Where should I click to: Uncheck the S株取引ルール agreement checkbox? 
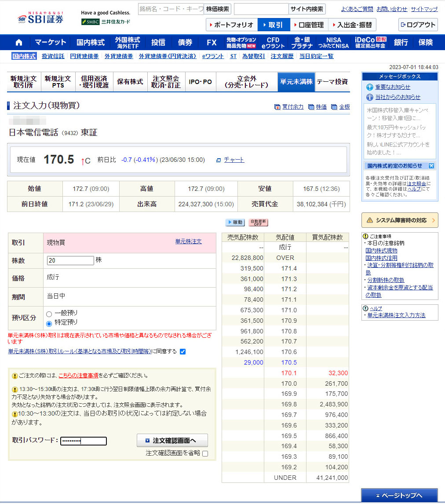[183, 351]
